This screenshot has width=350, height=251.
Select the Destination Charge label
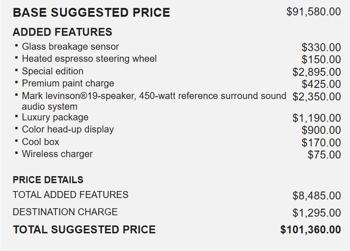coord(65,212)
